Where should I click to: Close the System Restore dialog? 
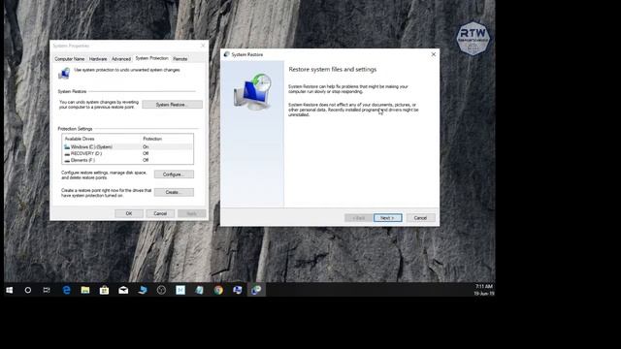434,54
